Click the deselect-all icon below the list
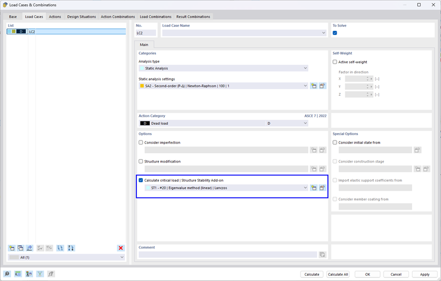This screenshot has width=441, height=281. [49, 248]
